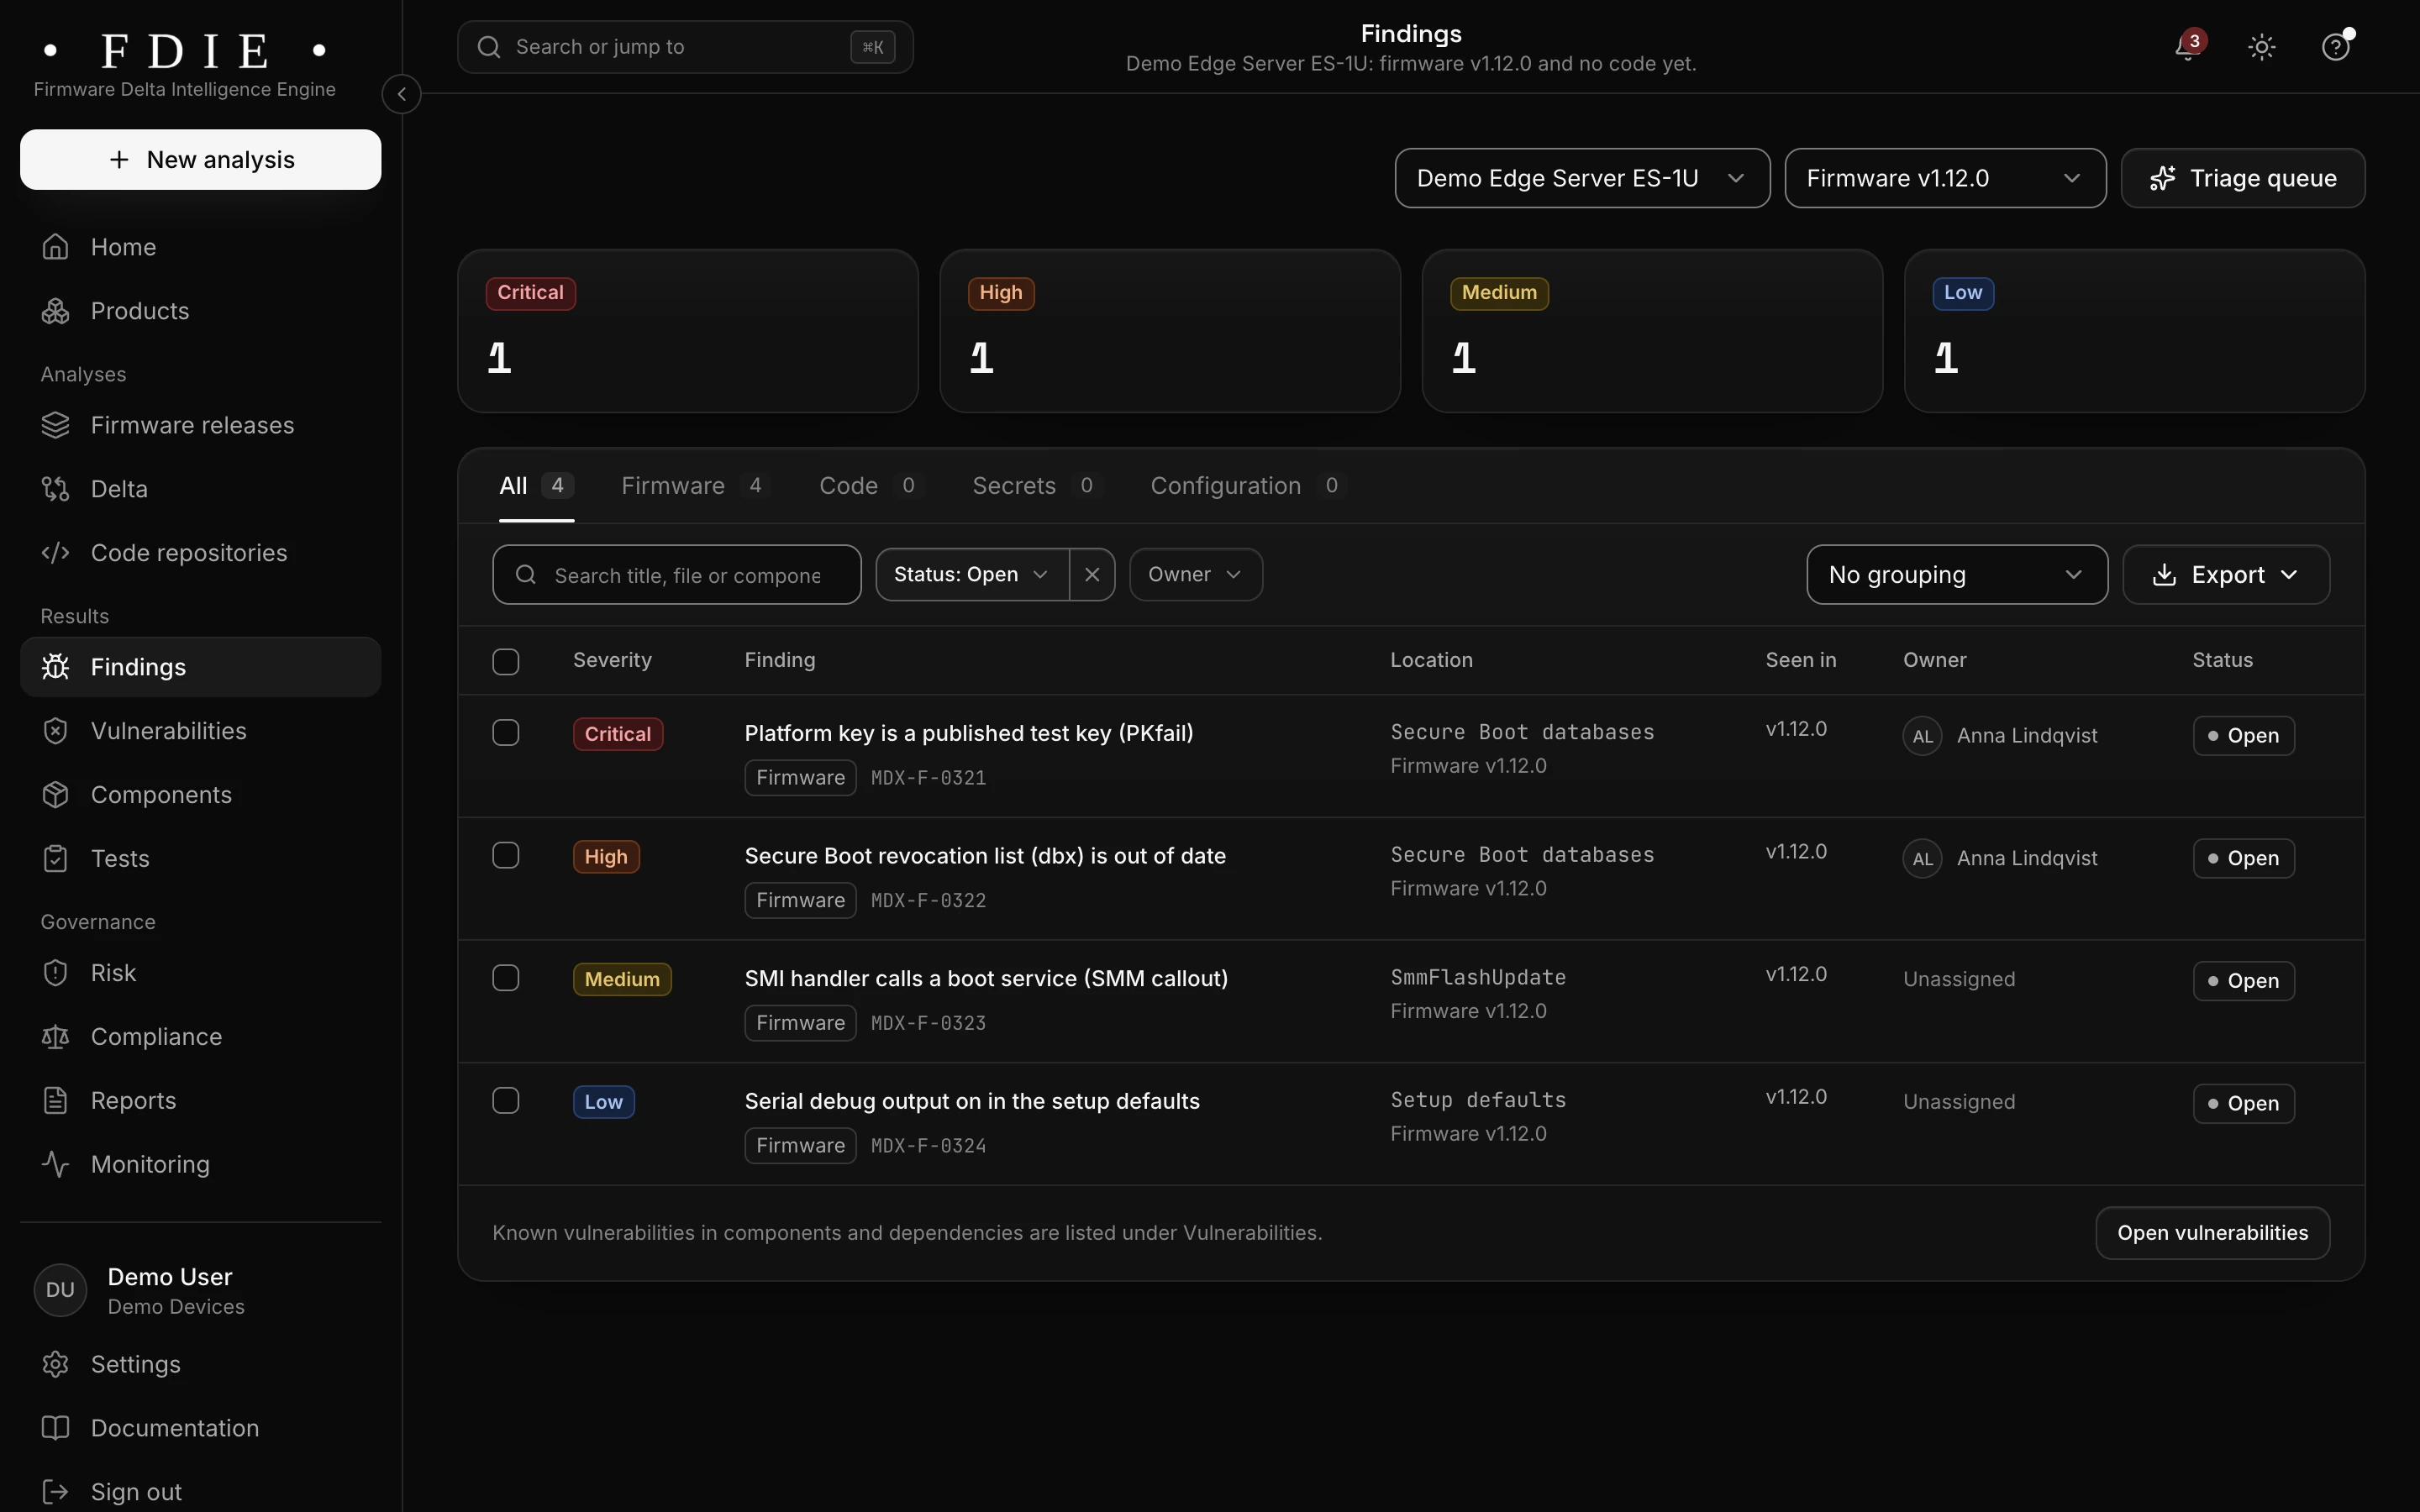
Task: Switch to the Secrets tab
Action: [1036, 486]
